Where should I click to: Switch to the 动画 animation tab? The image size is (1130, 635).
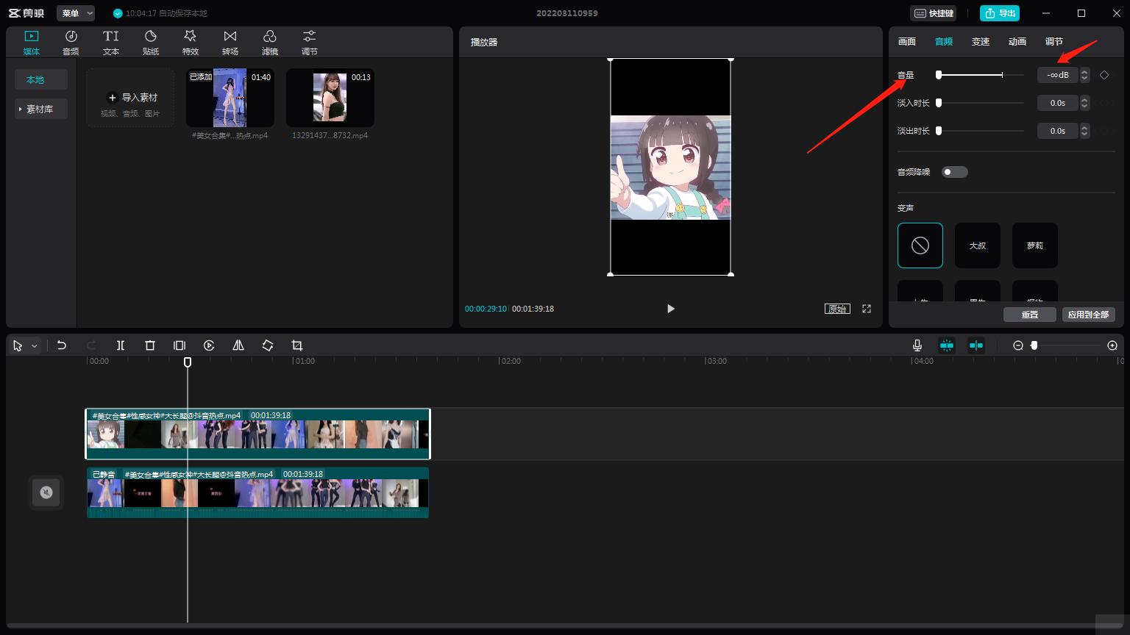point(1017,42)
